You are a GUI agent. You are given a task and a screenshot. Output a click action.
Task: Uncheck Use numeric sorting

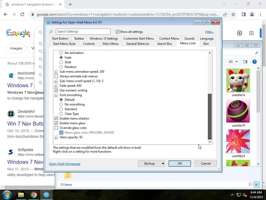[x=56, y=90]
